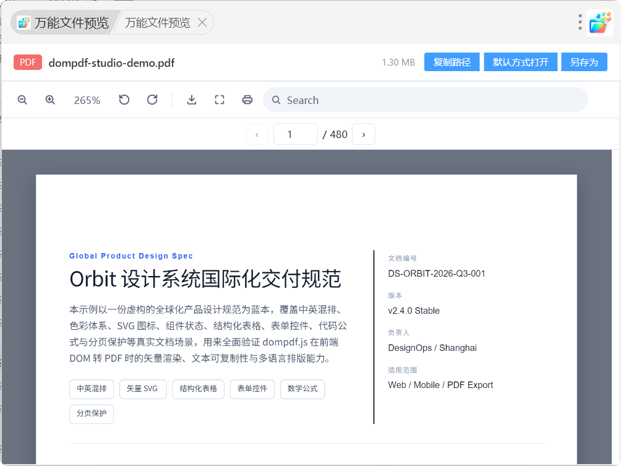Go to the previous page
The height and width of the screenshot is (466, 621).
pyautogui.click(x=257, y=134)
